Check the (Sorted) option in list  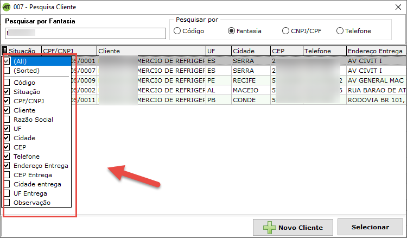coord(7,71)
